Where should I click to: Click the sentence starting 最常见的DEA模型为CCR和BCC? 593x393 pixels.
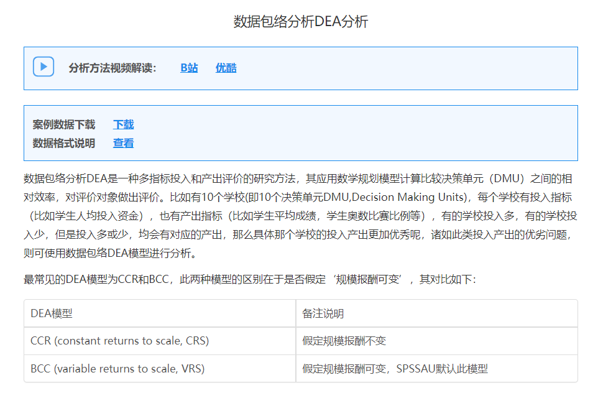[x=250, y=280]
